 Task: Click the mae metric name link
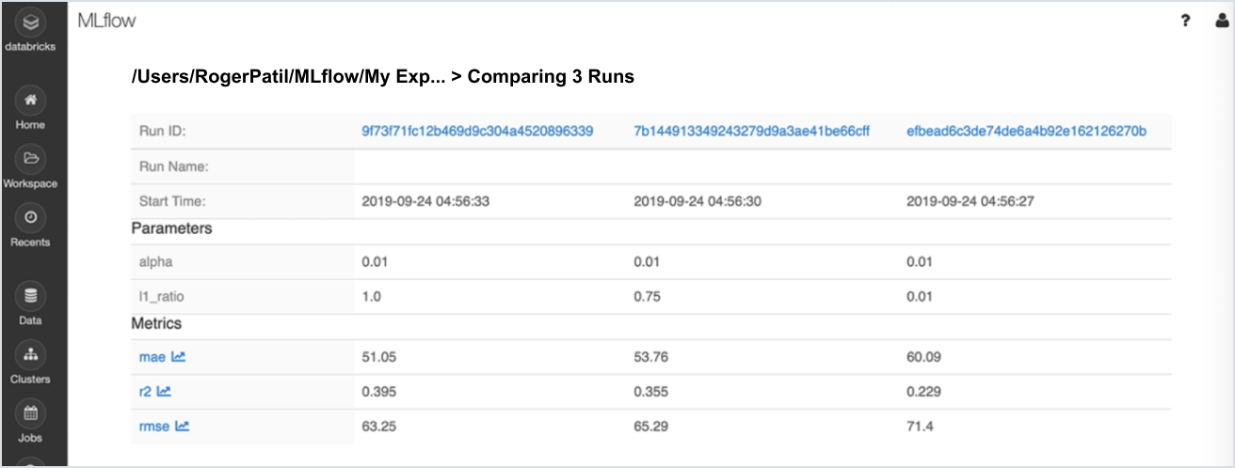tap(153, 357)
